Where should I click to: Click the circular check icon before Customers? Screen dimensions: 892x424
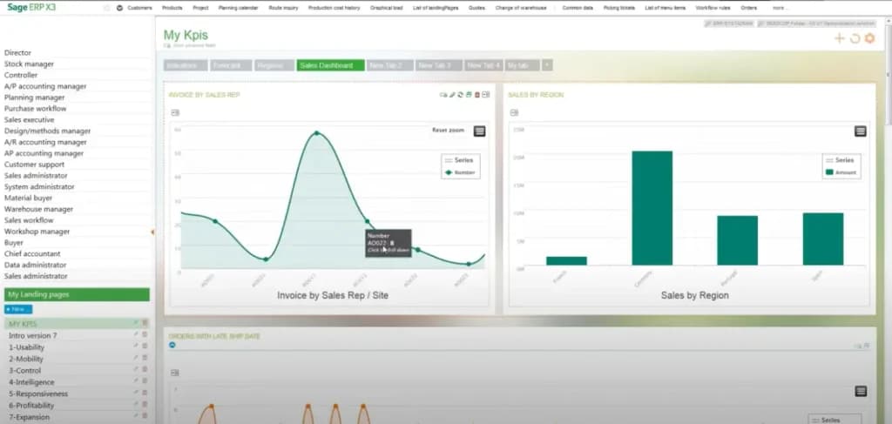[x=119, y=8]
